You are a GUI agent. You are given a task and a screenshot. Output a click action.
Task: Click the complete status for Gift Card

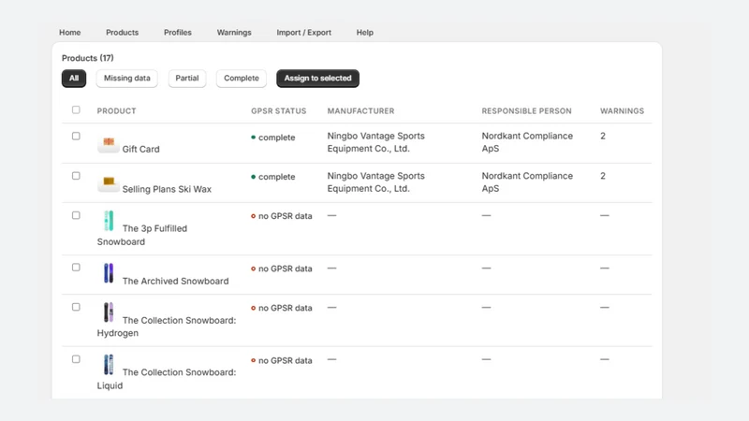(x=273, y=138)
